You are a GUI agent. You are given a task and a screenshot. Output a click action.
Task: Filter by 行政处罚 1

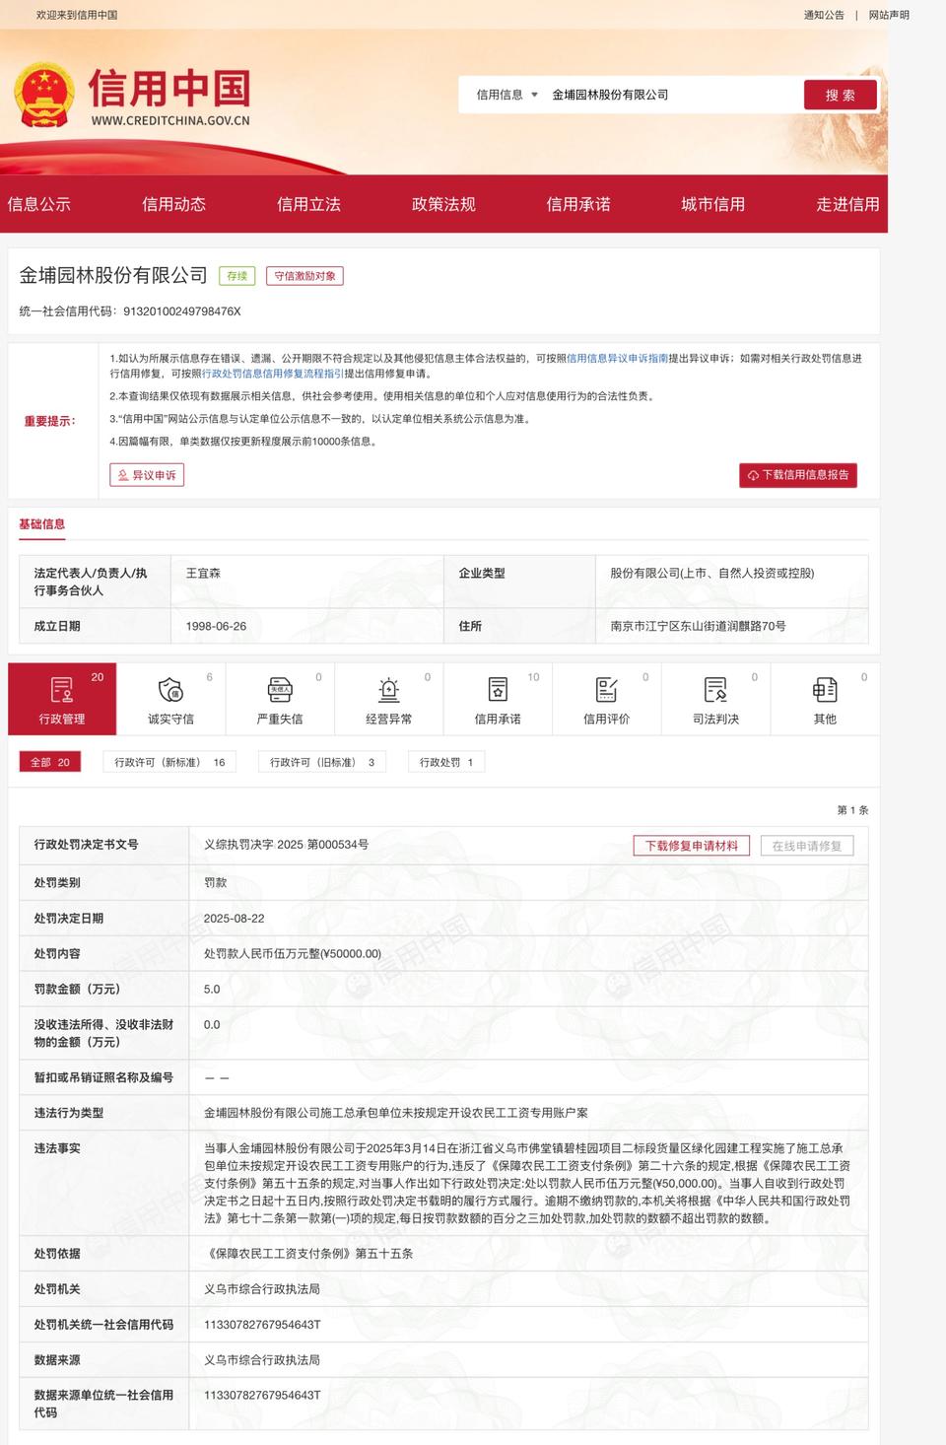click(446, 762)
